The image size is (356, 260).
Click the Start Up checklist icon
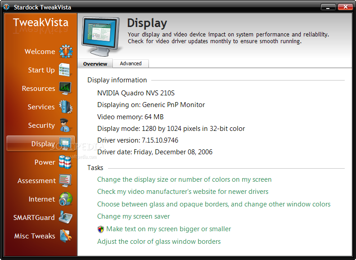[x=64, y=70]
